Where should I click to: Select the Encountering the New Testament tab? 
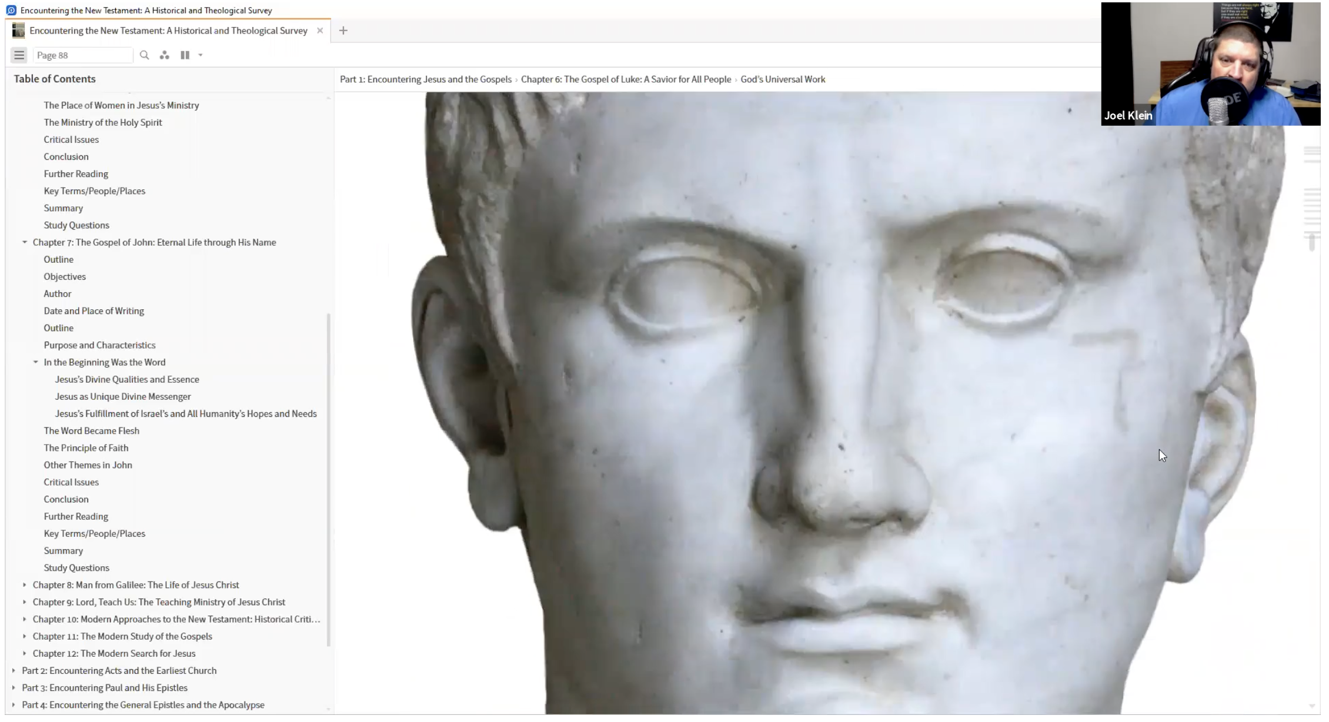(168, 31)
